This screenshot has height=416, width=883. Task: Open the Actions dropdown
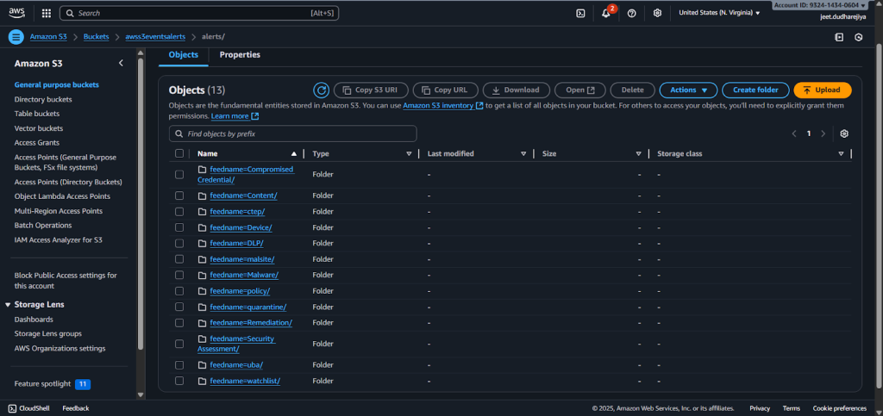point(688,90)
